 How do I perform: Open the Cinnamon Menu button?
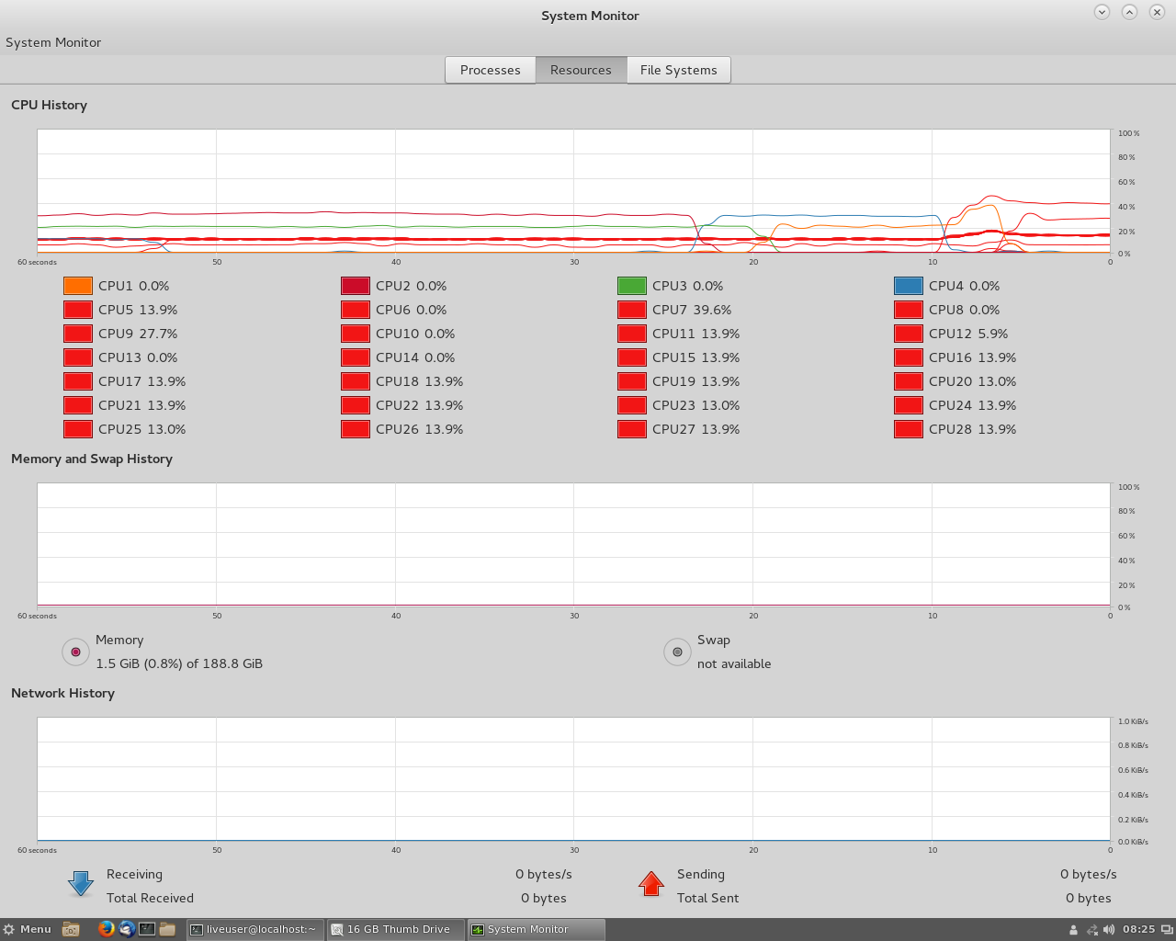[x=28, y=929]
